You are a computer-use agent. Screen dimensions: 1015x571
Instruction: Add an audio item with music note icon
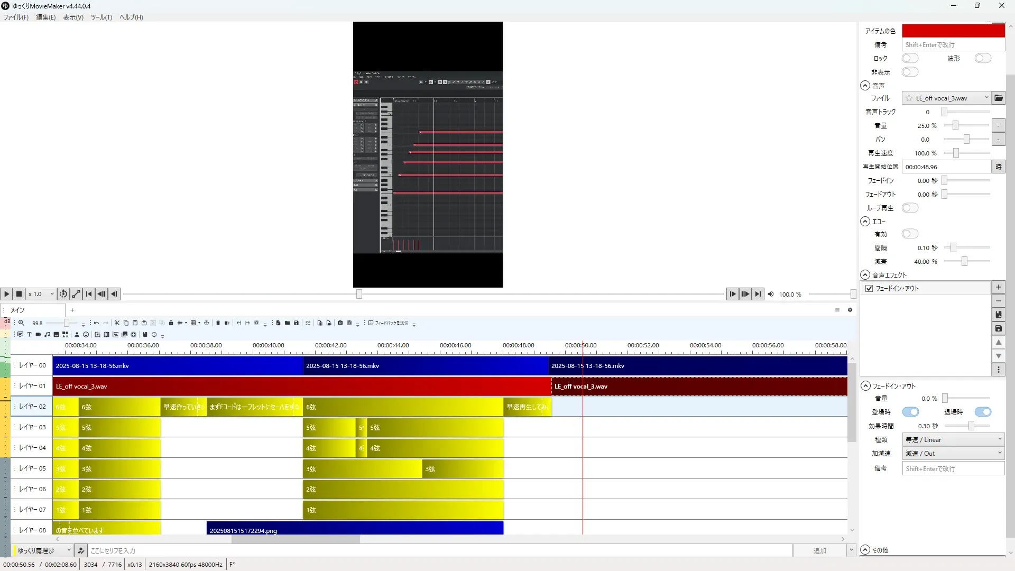47,335
